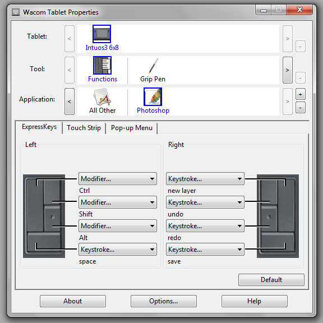Viewport: 323px width, 323px height.
Task: Open the Shift Modifier dropdown
Action: click(x=118, y=202)
